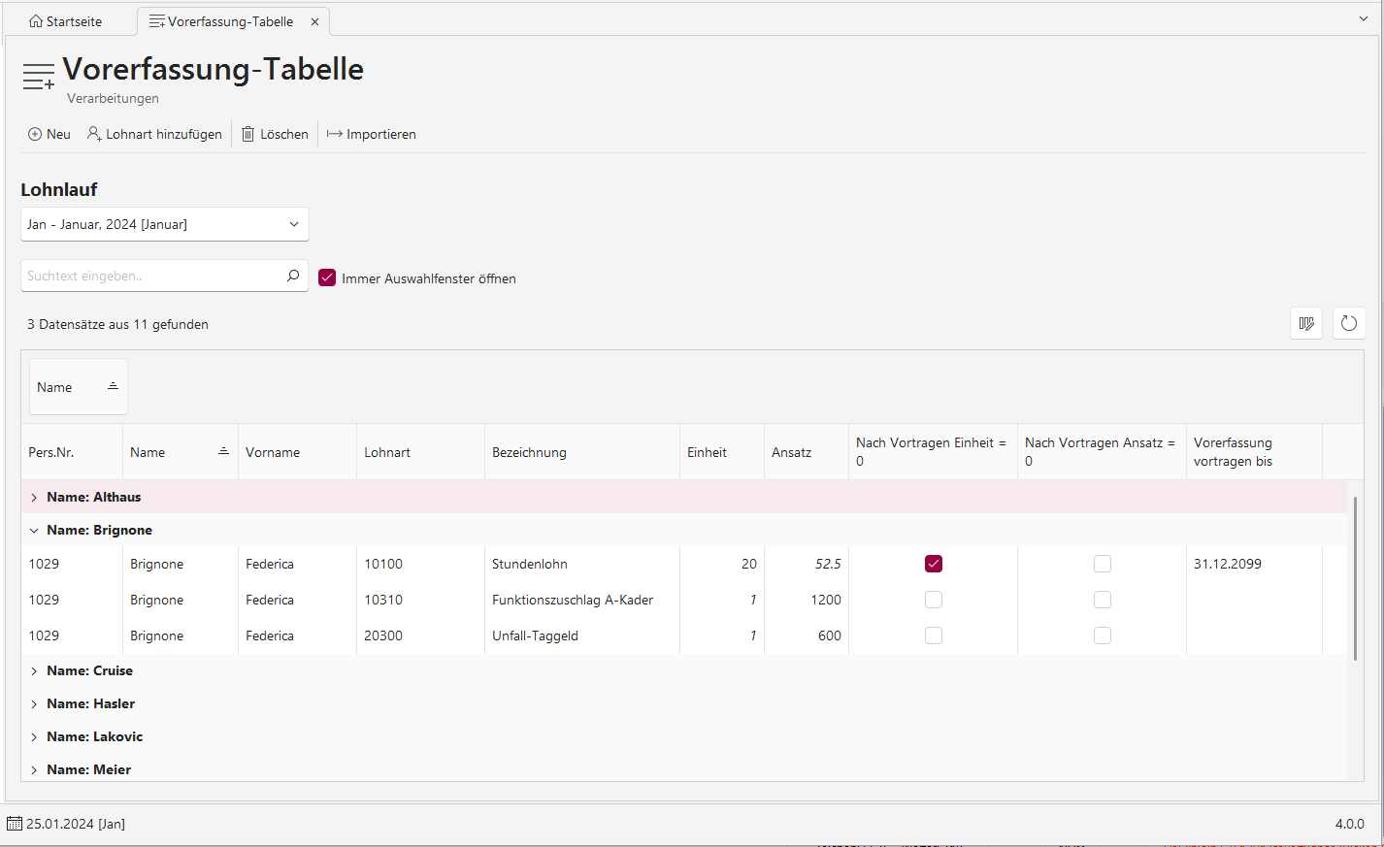The width and height of the screenshot is (1384, 847).
Task: Click the Löschen trash icon
Action: pyautogui.click(x=248, y=134)
